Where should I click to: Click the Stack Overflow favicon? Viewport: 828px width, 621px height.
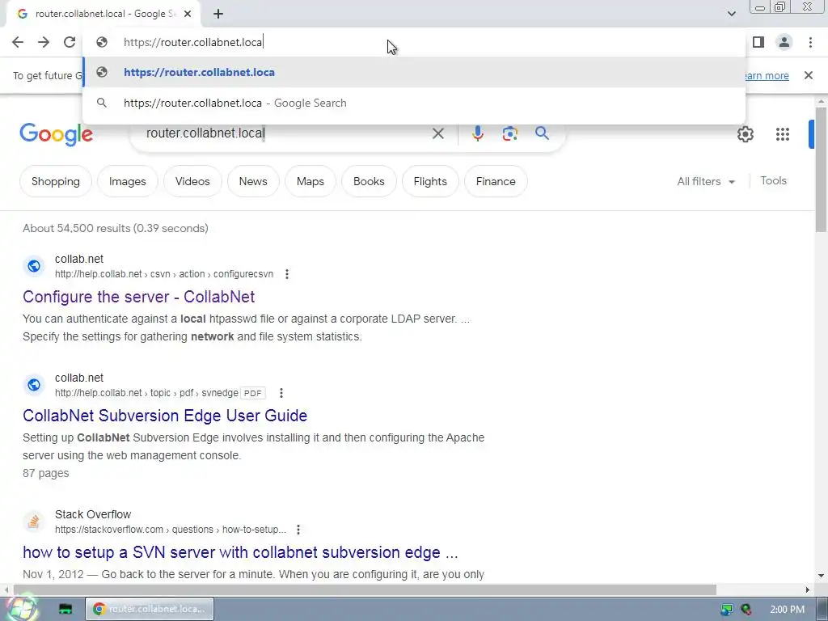pyautogui.click(x=34, y=522)
